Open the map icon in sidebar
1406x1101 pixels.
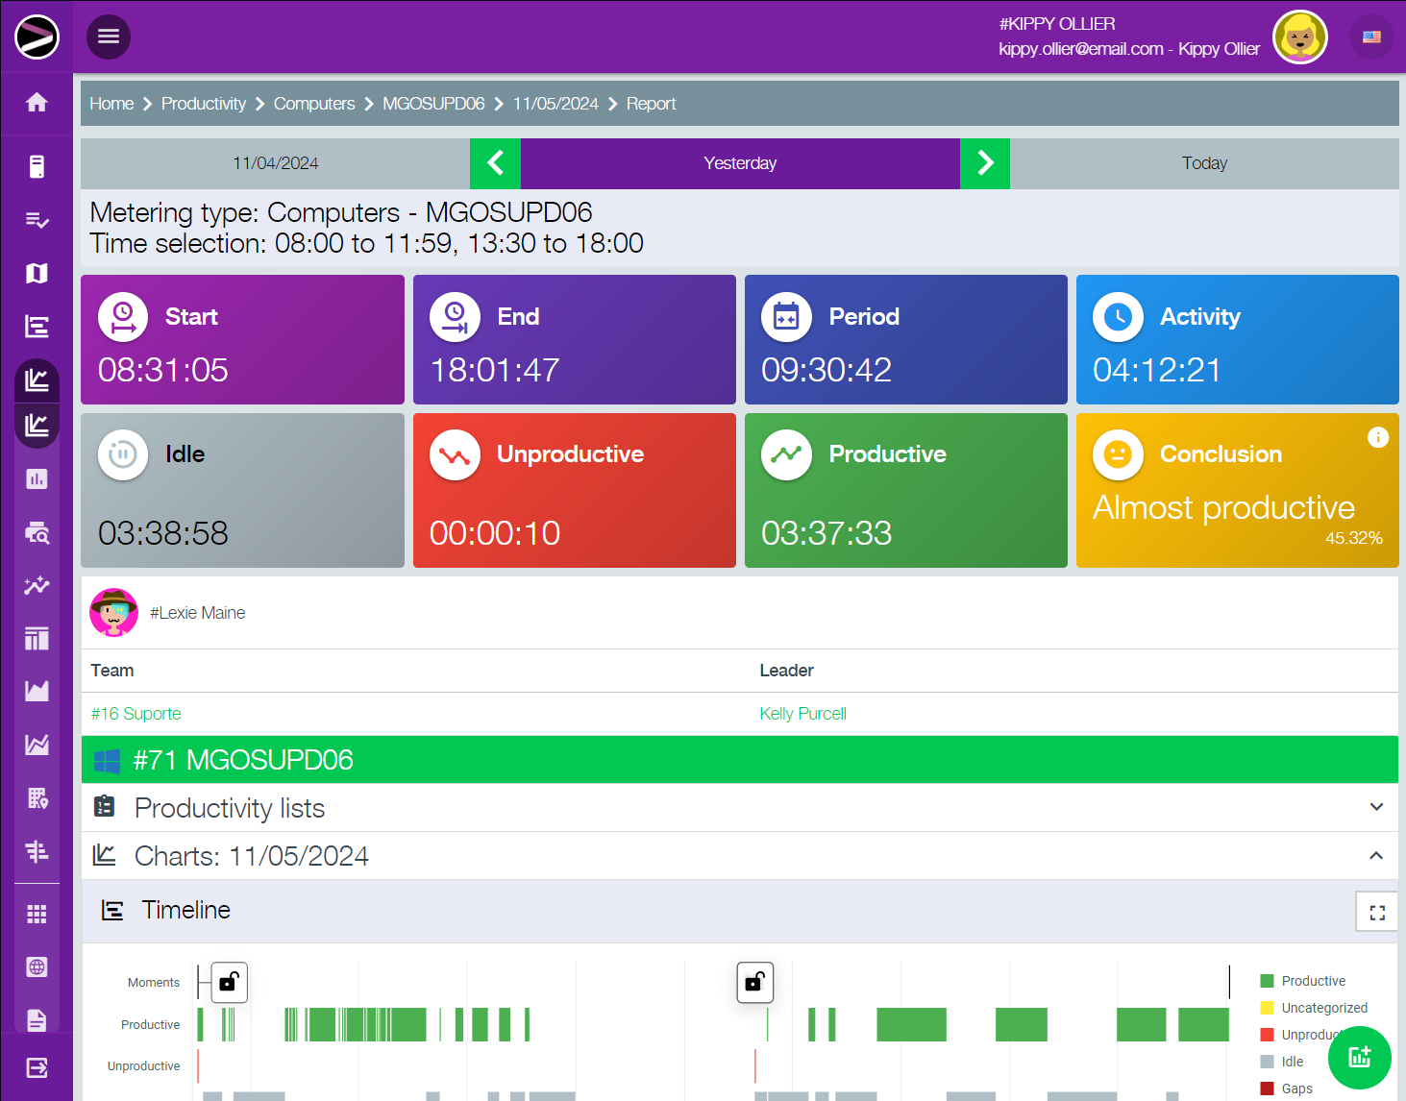pos(37,274)
